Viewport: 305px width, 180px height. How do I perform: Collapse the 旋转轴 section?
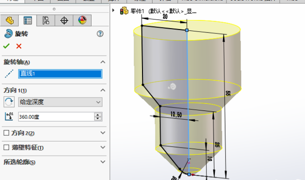(103, 62)
